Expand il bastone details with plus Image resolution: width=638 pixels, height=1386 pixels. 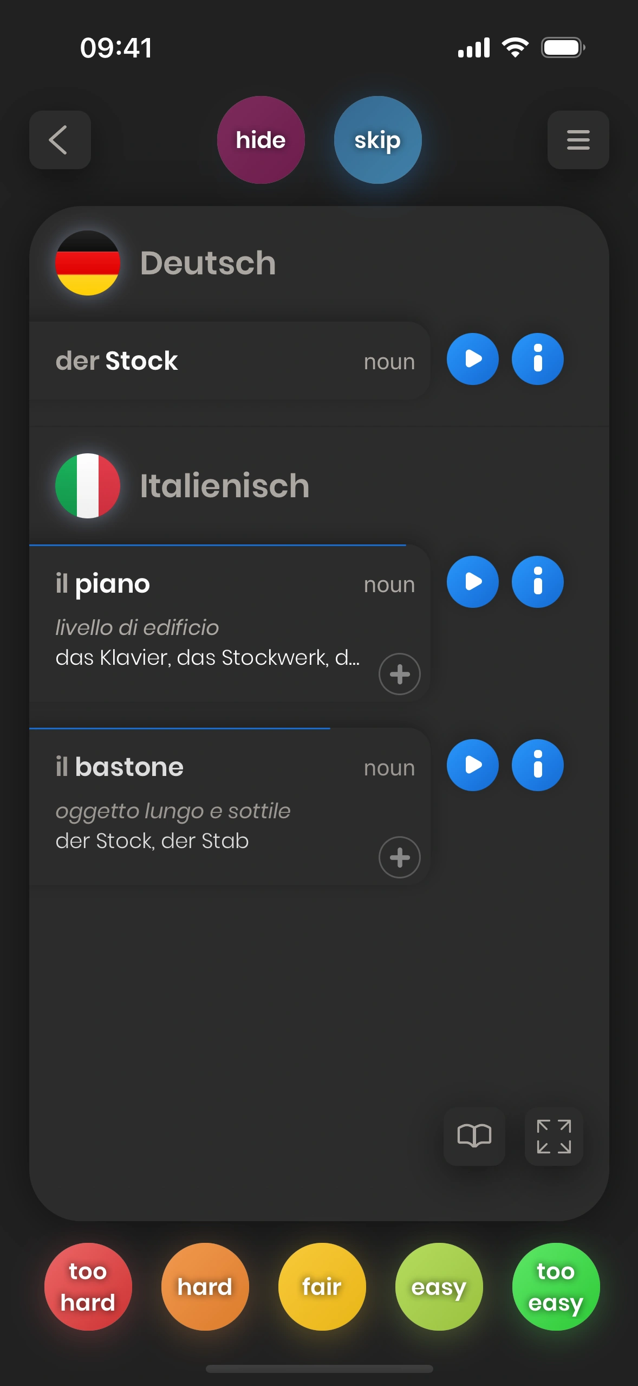pos(399,857)
